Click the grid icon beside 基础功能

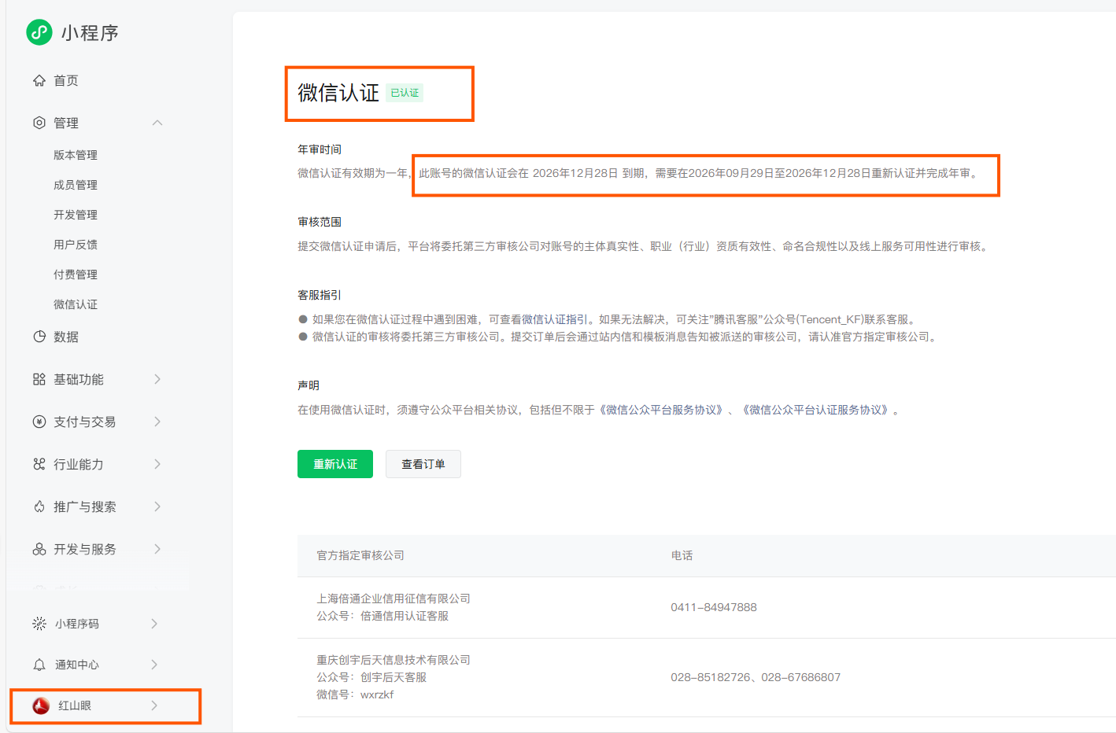(x=39, y=379)
